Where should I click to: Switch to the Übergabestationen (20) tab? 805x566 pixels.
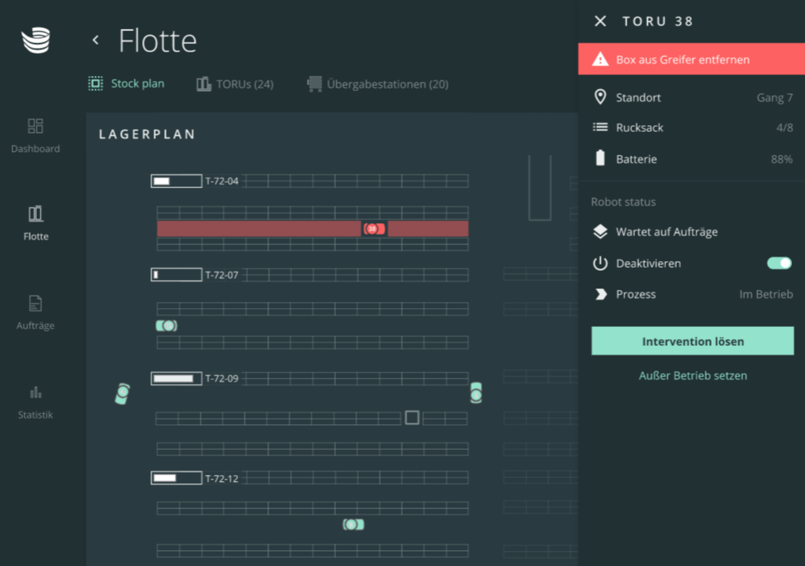[x=378, y=83]
